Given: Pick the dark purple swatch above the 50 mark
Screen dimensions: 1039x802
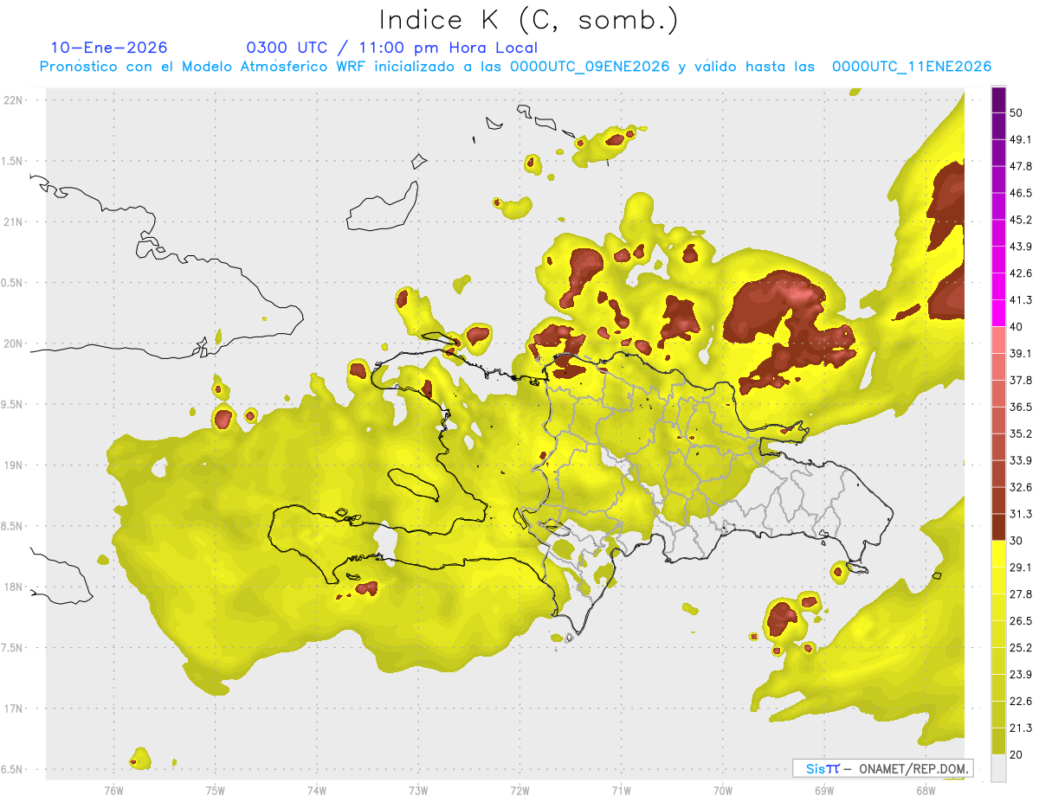Looking at the screenshot, I should pos(999,99).
